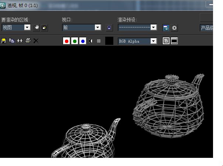Toggle the lock to viewport icon

click(x=109, y=27)
